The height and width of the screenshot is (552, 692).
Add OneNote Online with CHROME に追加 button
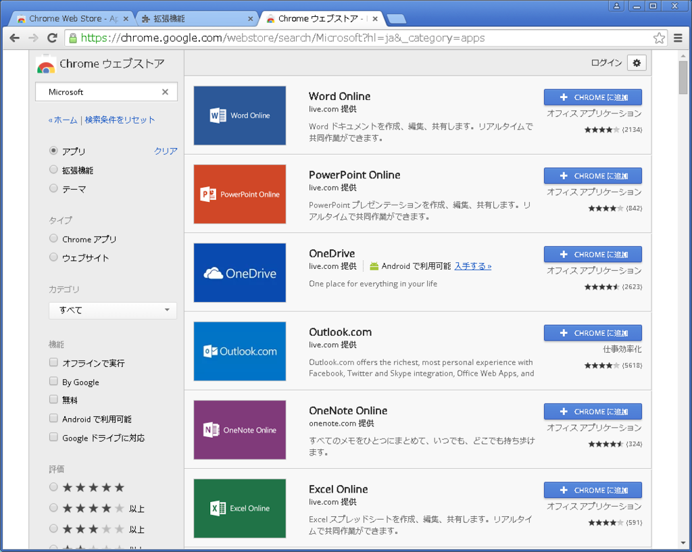click(593, 411)
